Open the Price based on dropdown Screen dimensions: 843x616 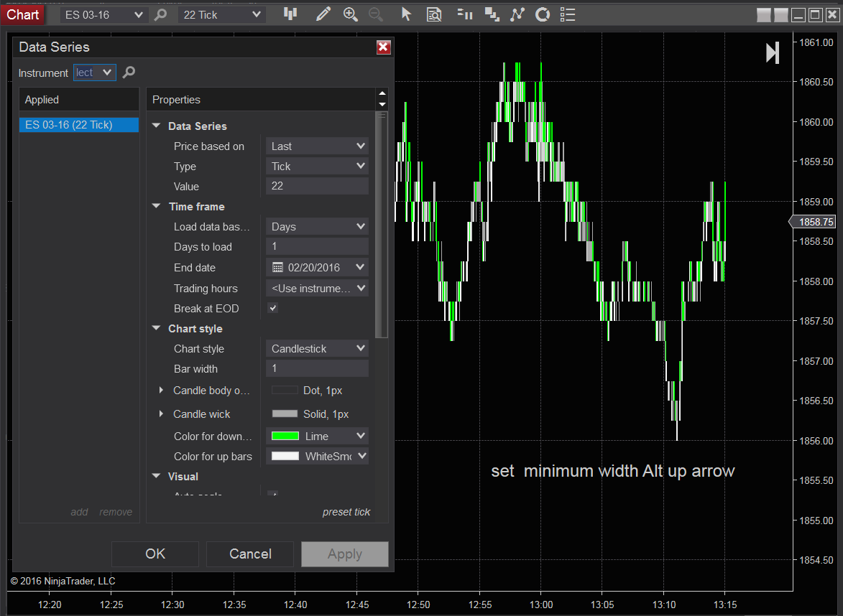(317, 146)
